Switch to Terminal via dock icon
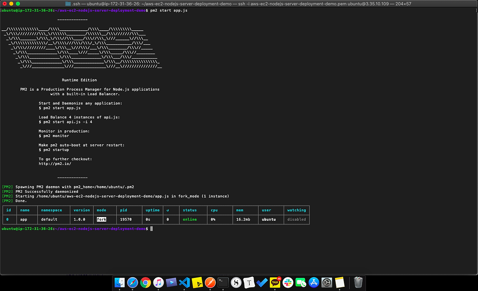Image resolution: width=478 pixels, height=291 pixels. (223, 282)
